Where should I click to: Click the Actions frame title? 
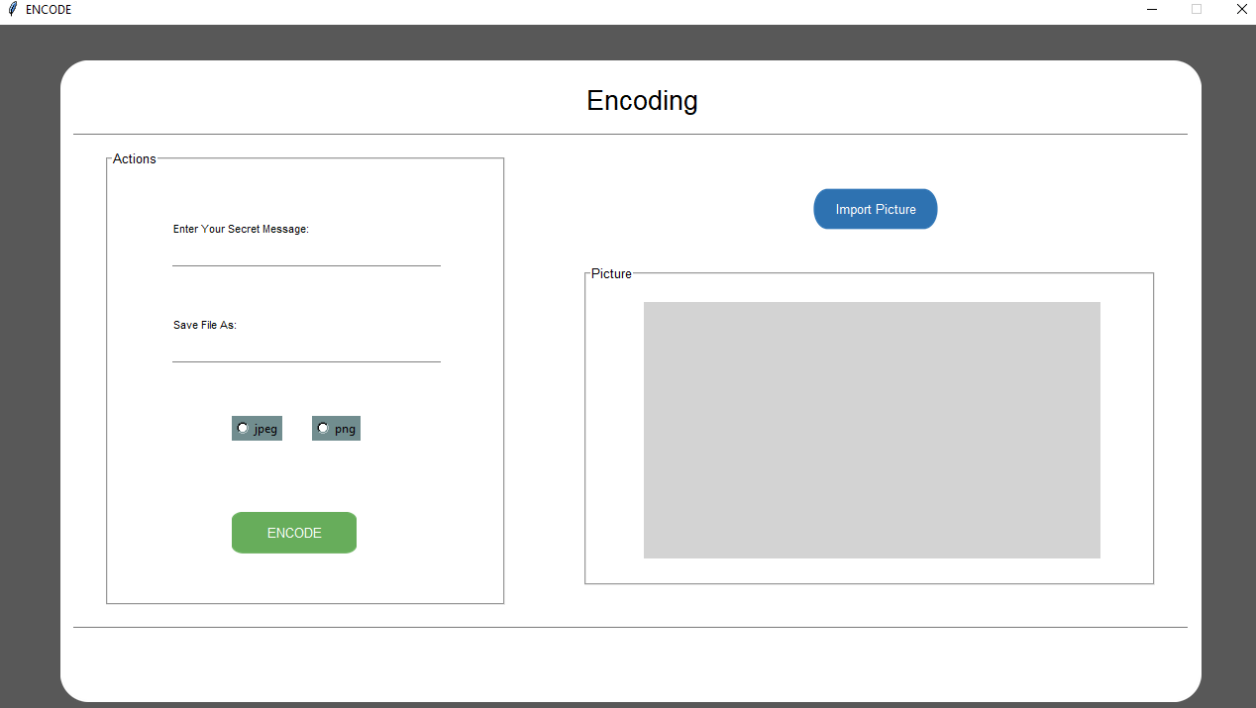point(134,158)
